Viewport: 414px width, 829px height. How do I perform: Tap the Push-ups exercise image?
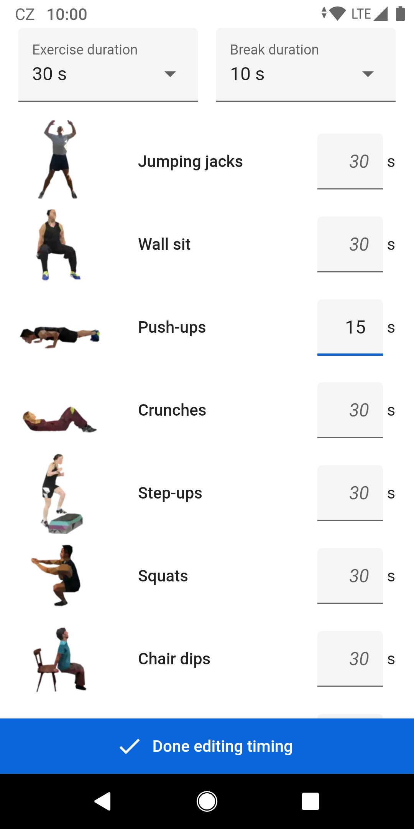(60, 336)
